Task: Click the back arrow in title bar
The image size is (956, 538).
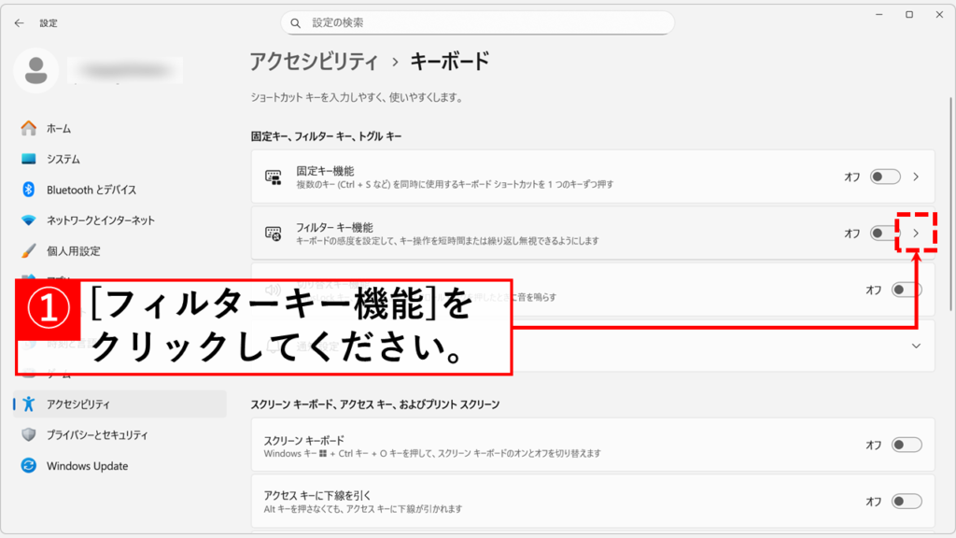Action: pyautogui.click(x=19, y=22)
